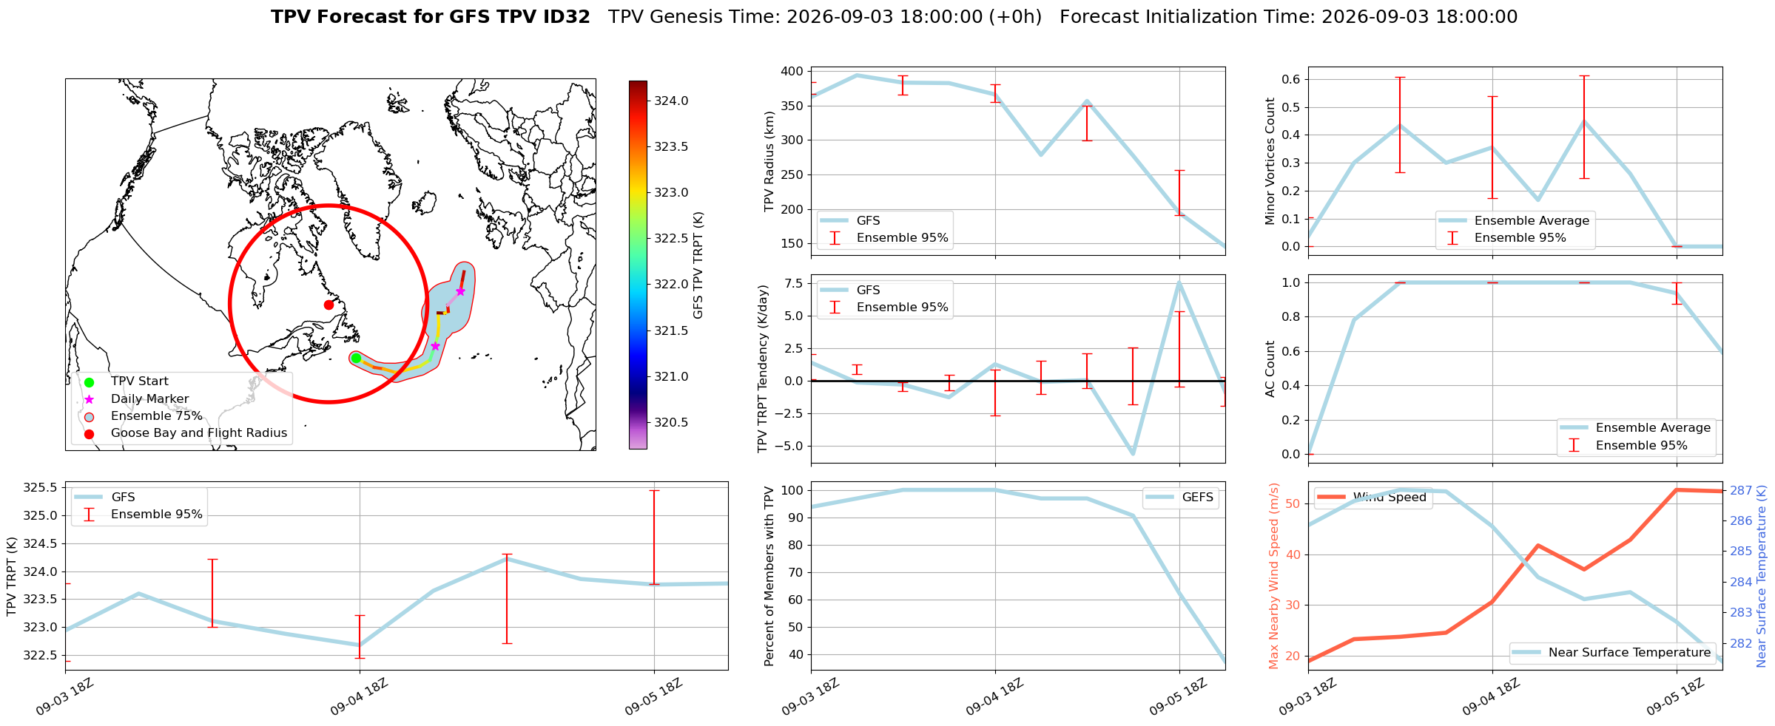Select the lower magenta daily marker star on the track
The width and height of the screenshot is (1775, 726).
[x=435, y=346]
